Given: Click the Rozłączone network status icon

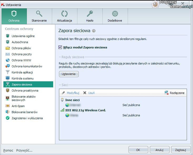Looking at the screenshot, I should [166, 93].
